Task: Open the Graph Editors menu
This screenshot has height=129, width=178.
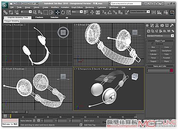Action: tap(77, 7)
